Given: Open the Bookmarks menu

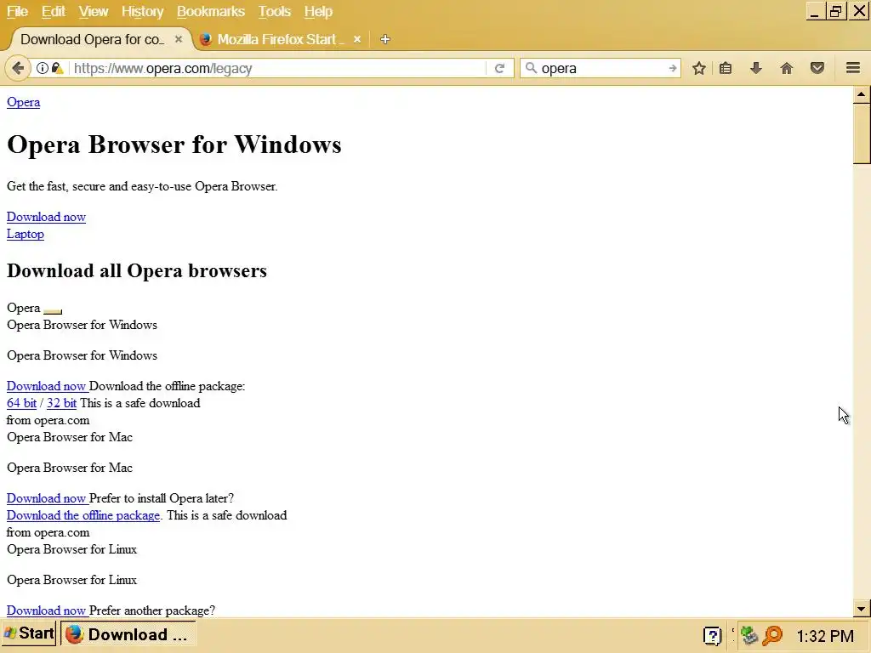Looking at the screenshot, I should point(211,12).
